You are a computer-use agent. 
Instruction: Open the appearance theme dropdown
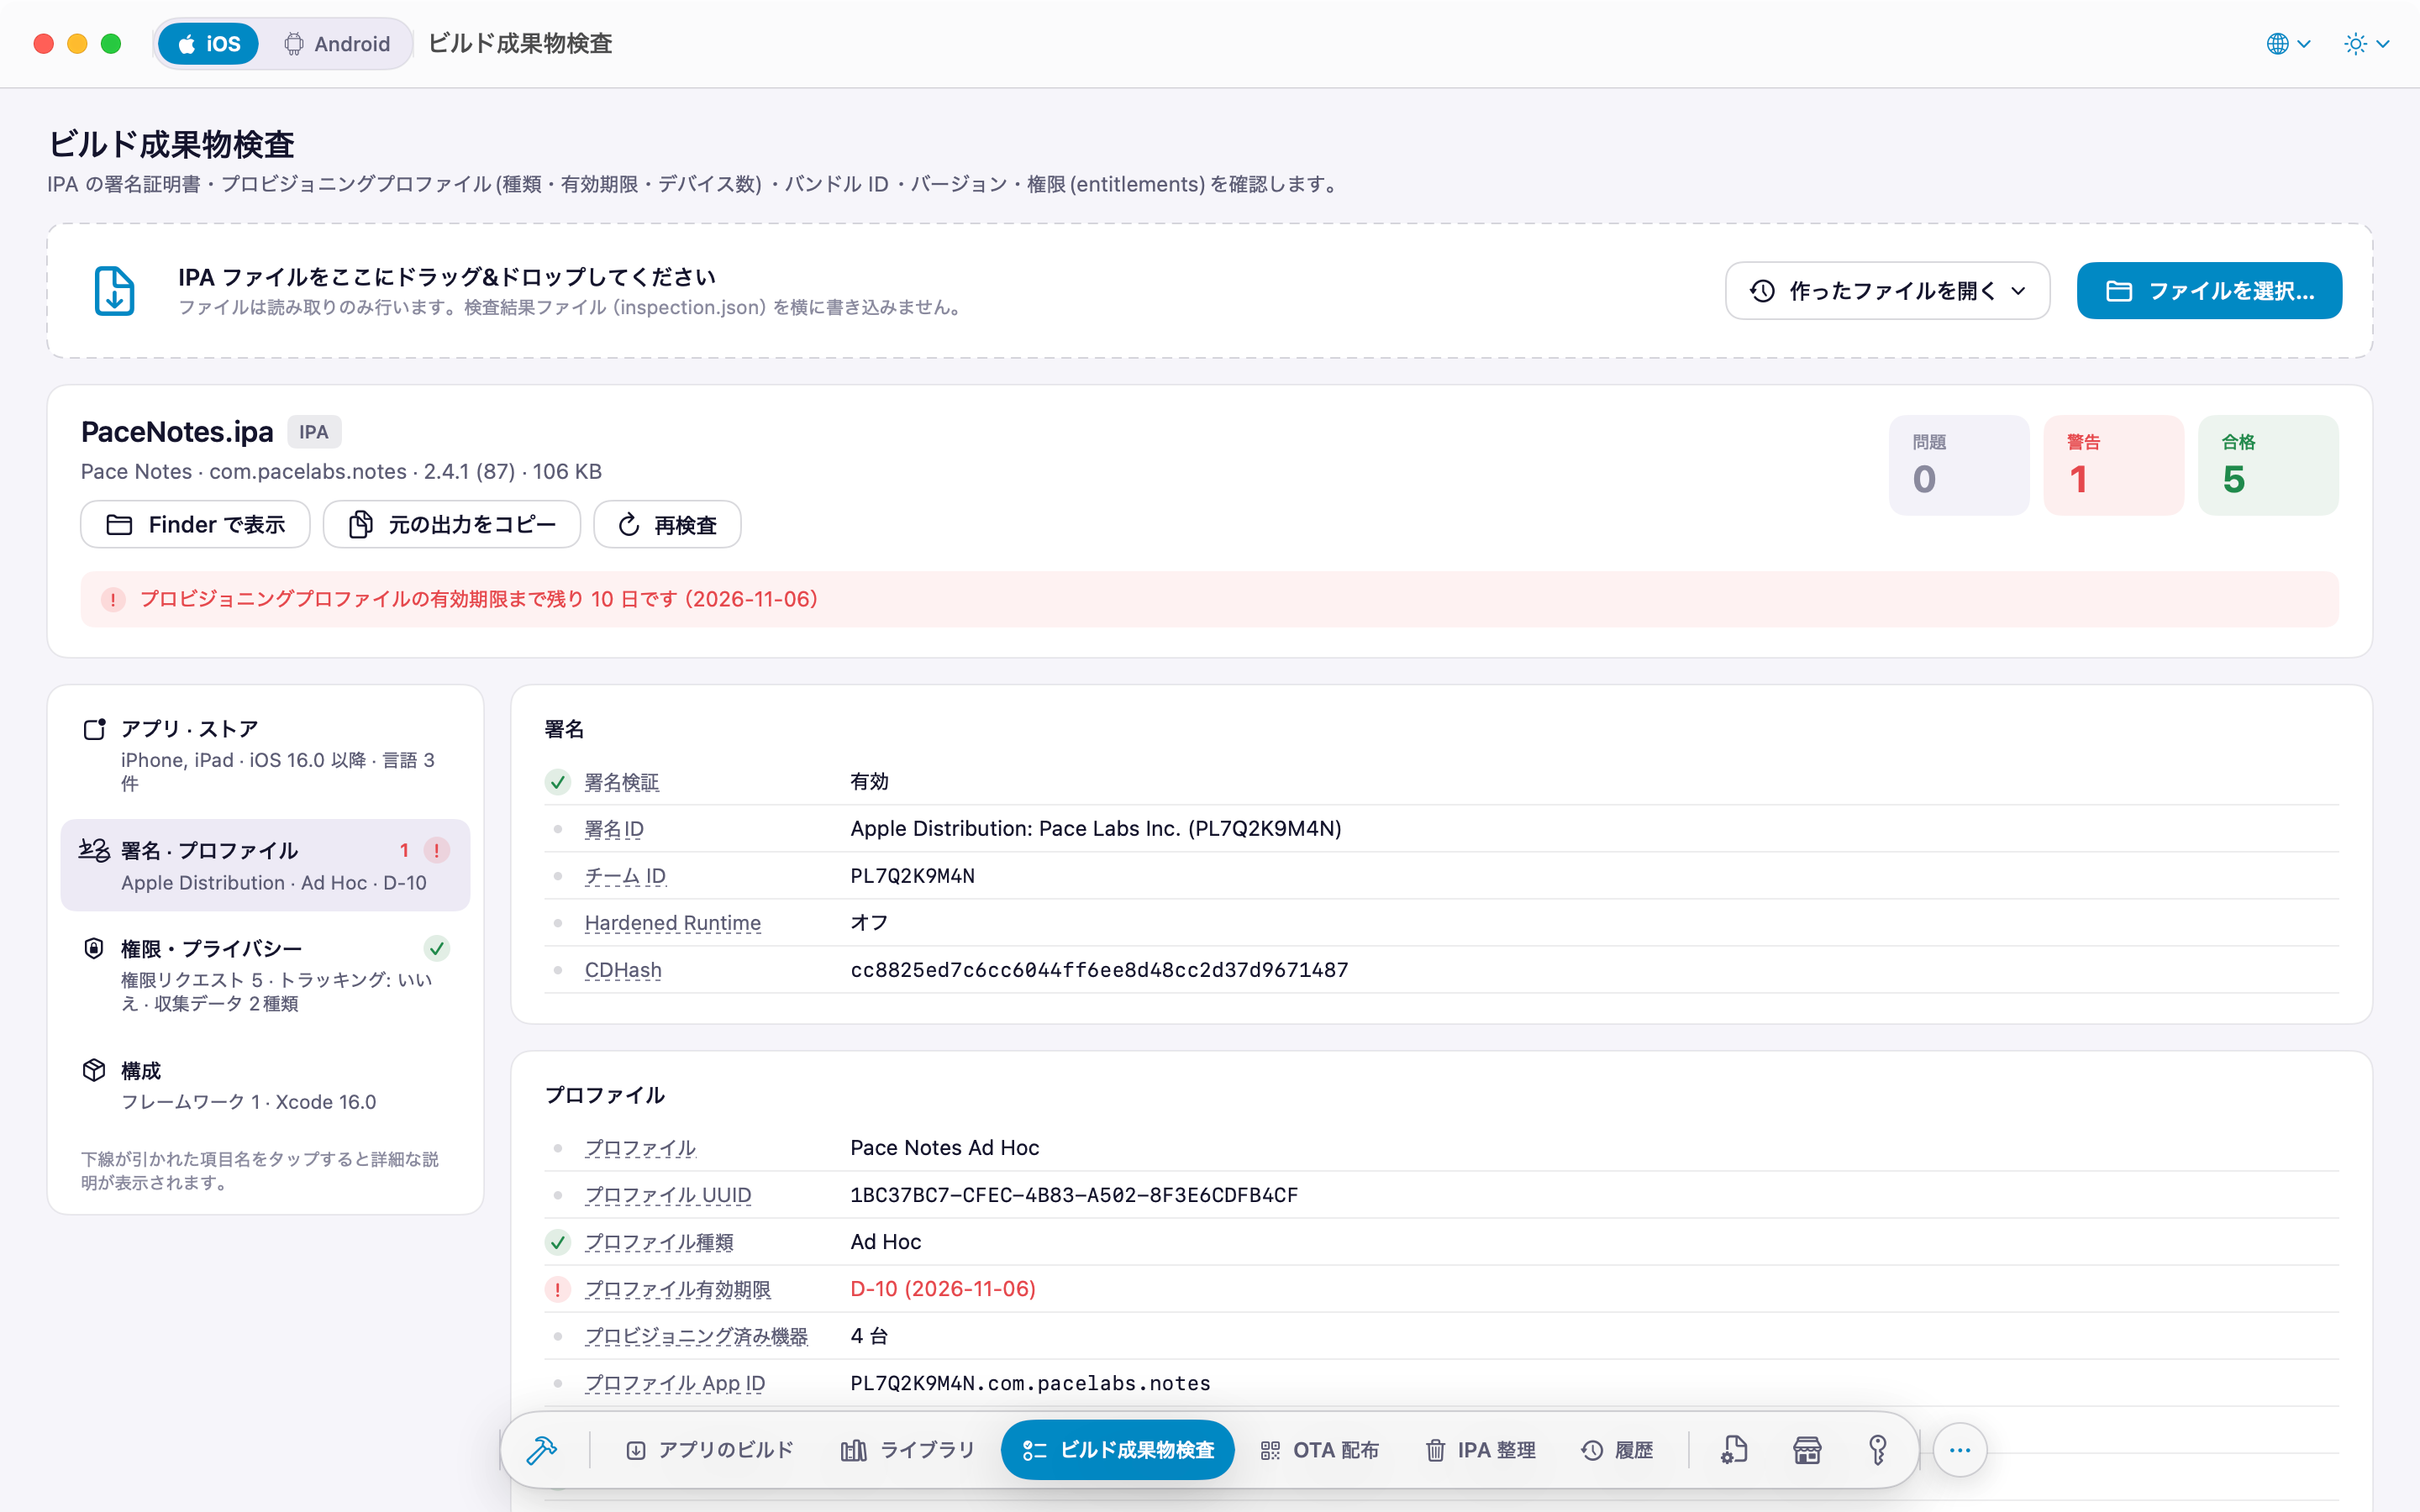[x=2366, y=44]
